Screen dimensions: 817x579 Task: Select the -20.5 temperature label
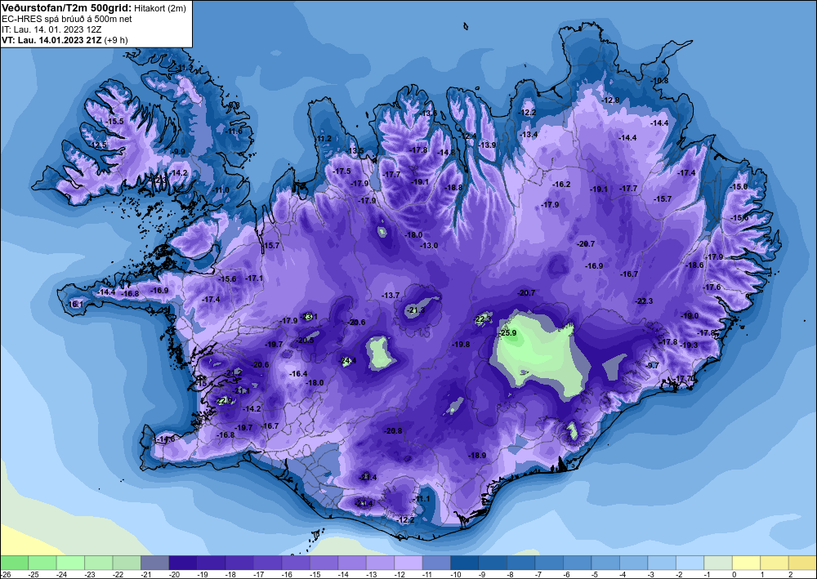pyautogui.click(x=306, y=341)
